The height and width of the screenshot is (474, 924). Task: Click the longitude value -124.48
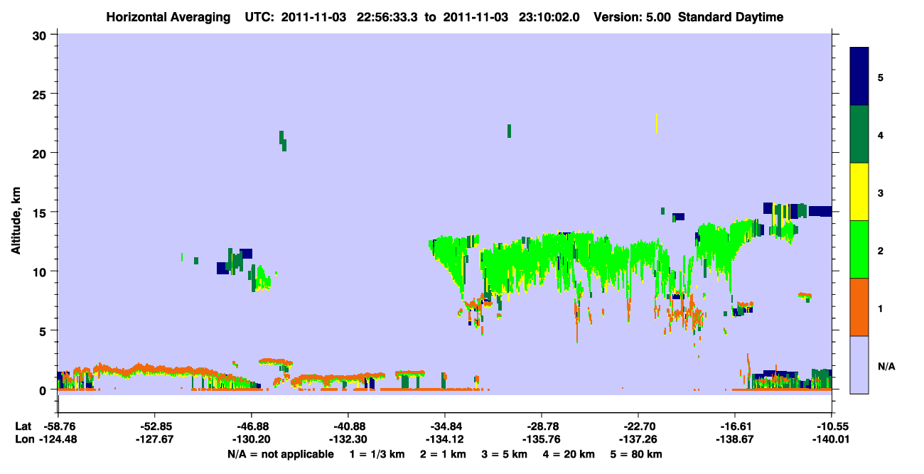click(x=58, y=439)
